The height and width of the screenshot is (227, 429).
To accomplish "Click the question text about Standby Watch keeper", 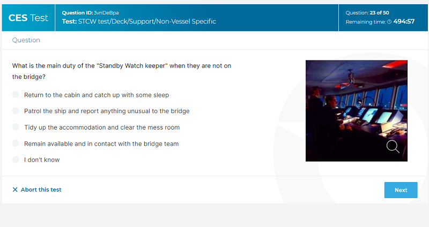I will point(122,71).
